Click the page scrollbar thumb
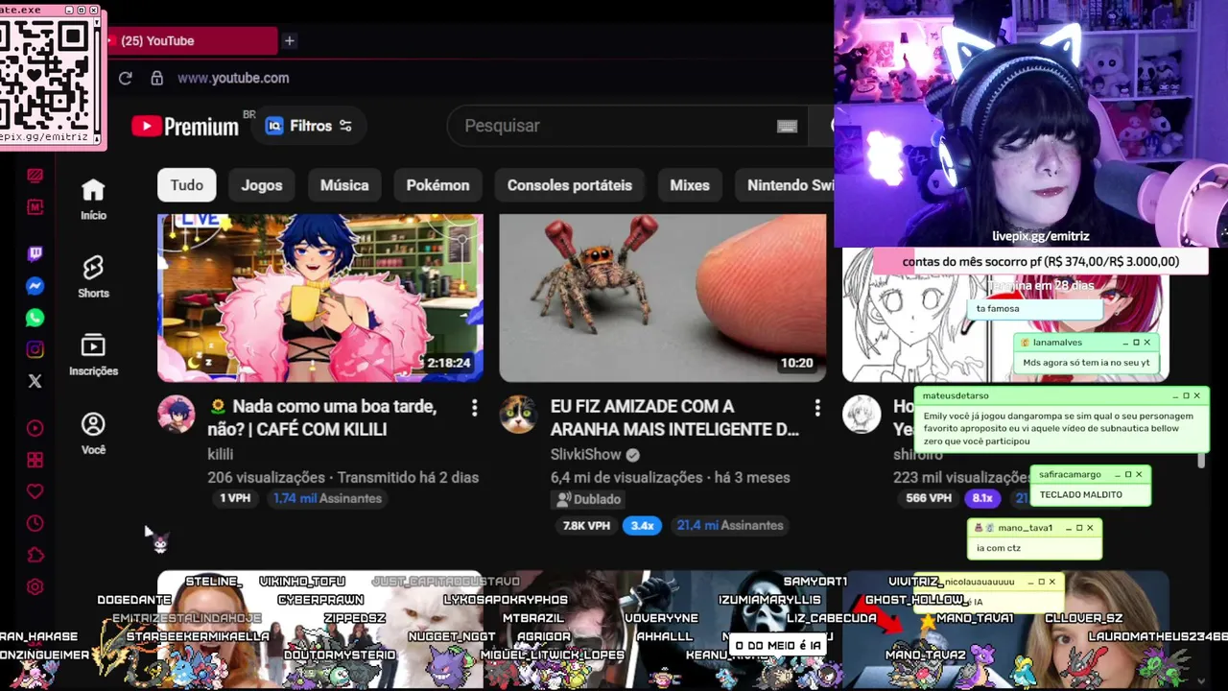The image size is (1228, 691). pos(1201,461)
